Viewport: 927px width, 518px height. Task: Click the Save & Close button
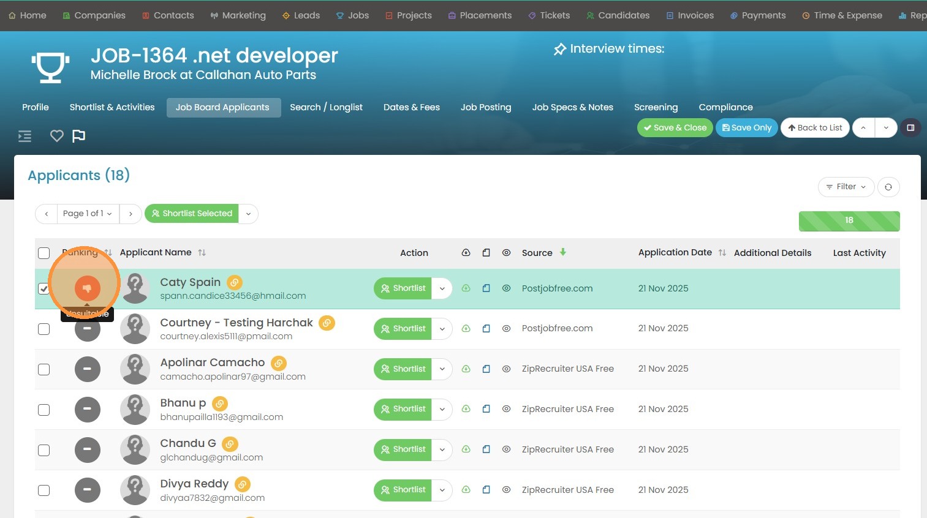[x=675, y=127]
